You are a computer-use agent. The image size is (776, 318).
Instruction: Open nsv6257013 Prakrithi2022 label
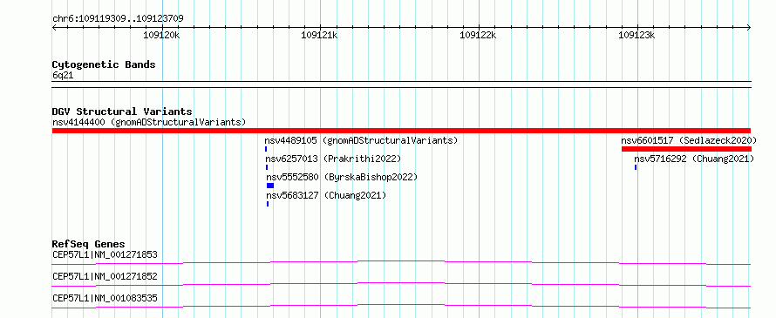pos(333,159)
